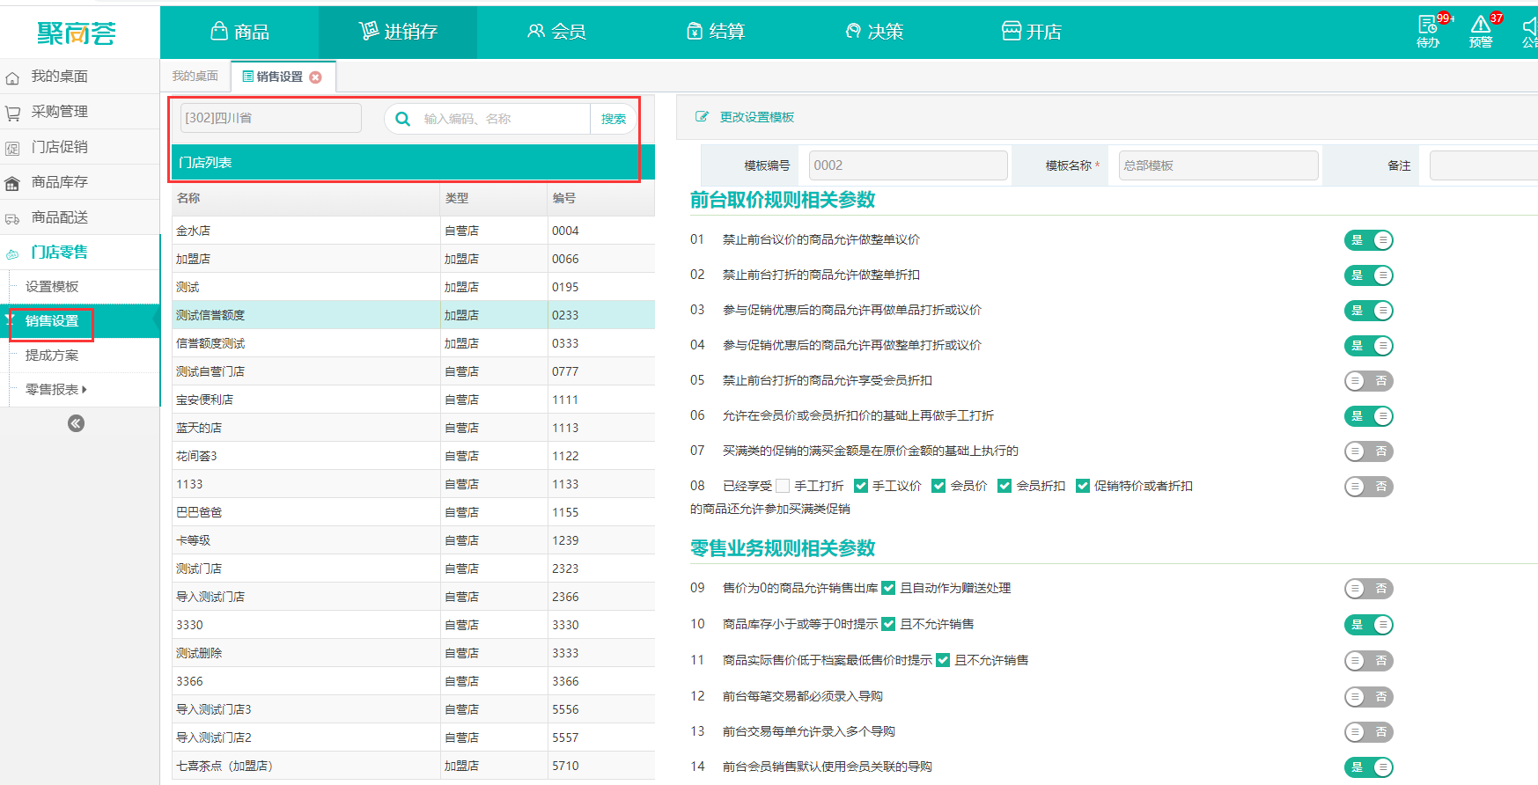Screen dimensions: 1538x785
Task: Check the 手工打折 checkbox
Action: 783,486
